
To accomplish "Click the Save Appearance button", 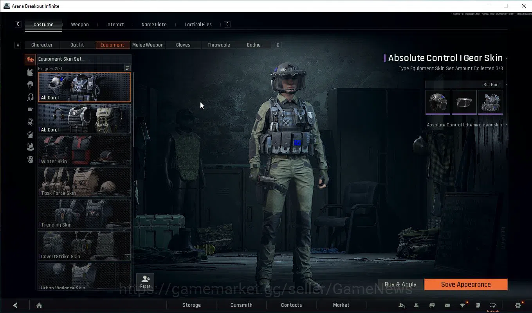I will [x=466, y=284].
